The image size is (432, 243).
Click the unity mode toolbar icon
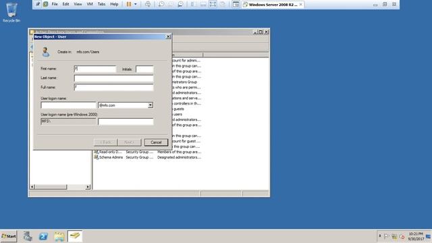[222, 4]
